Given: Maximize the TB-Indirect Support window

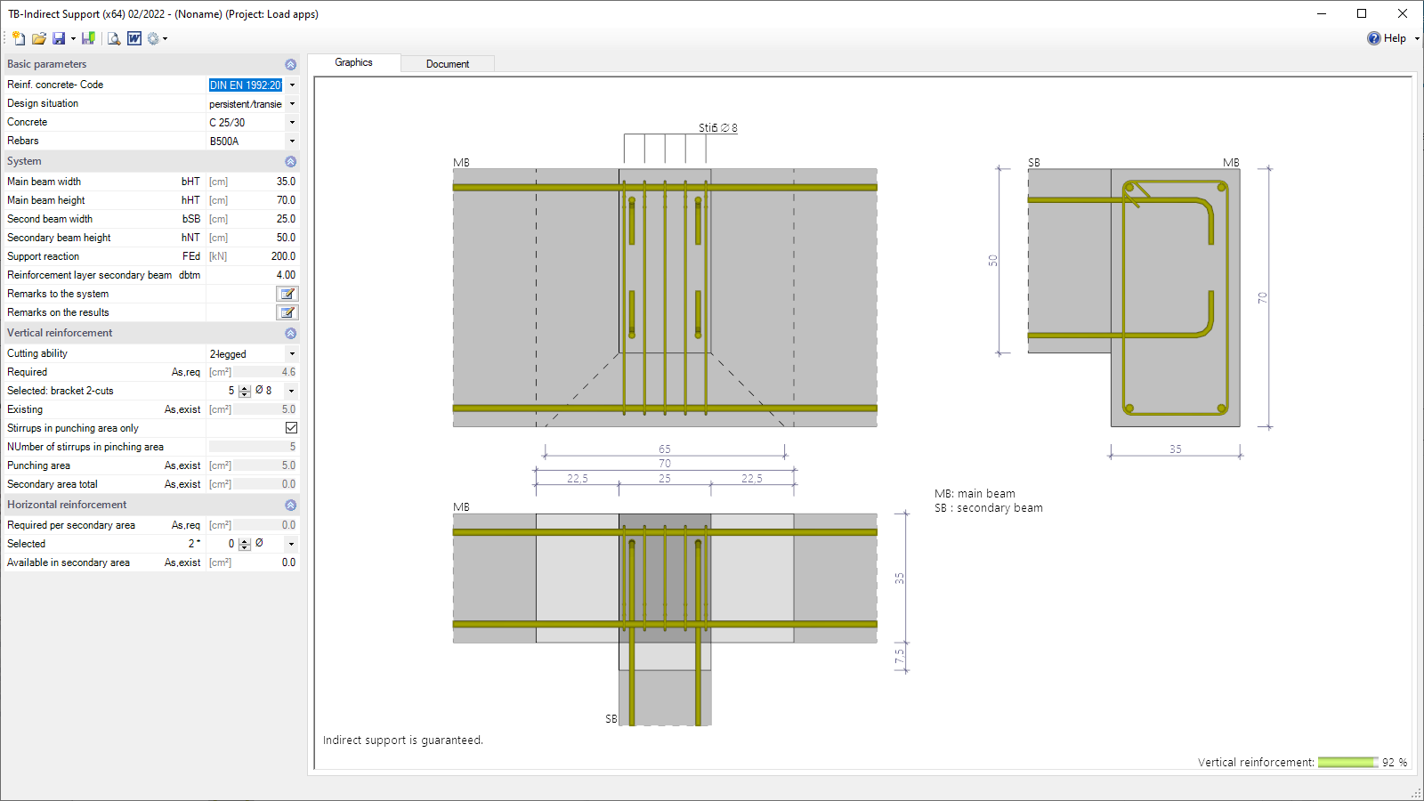Looking at the screenshot, I should pyautogui.click(x=1362, y=13).
